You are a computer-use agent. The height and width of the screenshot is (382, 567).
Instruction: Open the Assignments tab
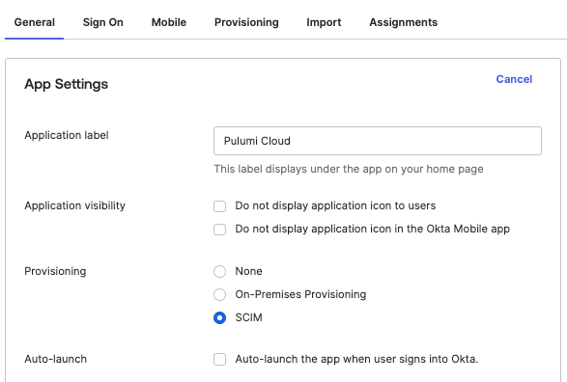pos(403,22)
